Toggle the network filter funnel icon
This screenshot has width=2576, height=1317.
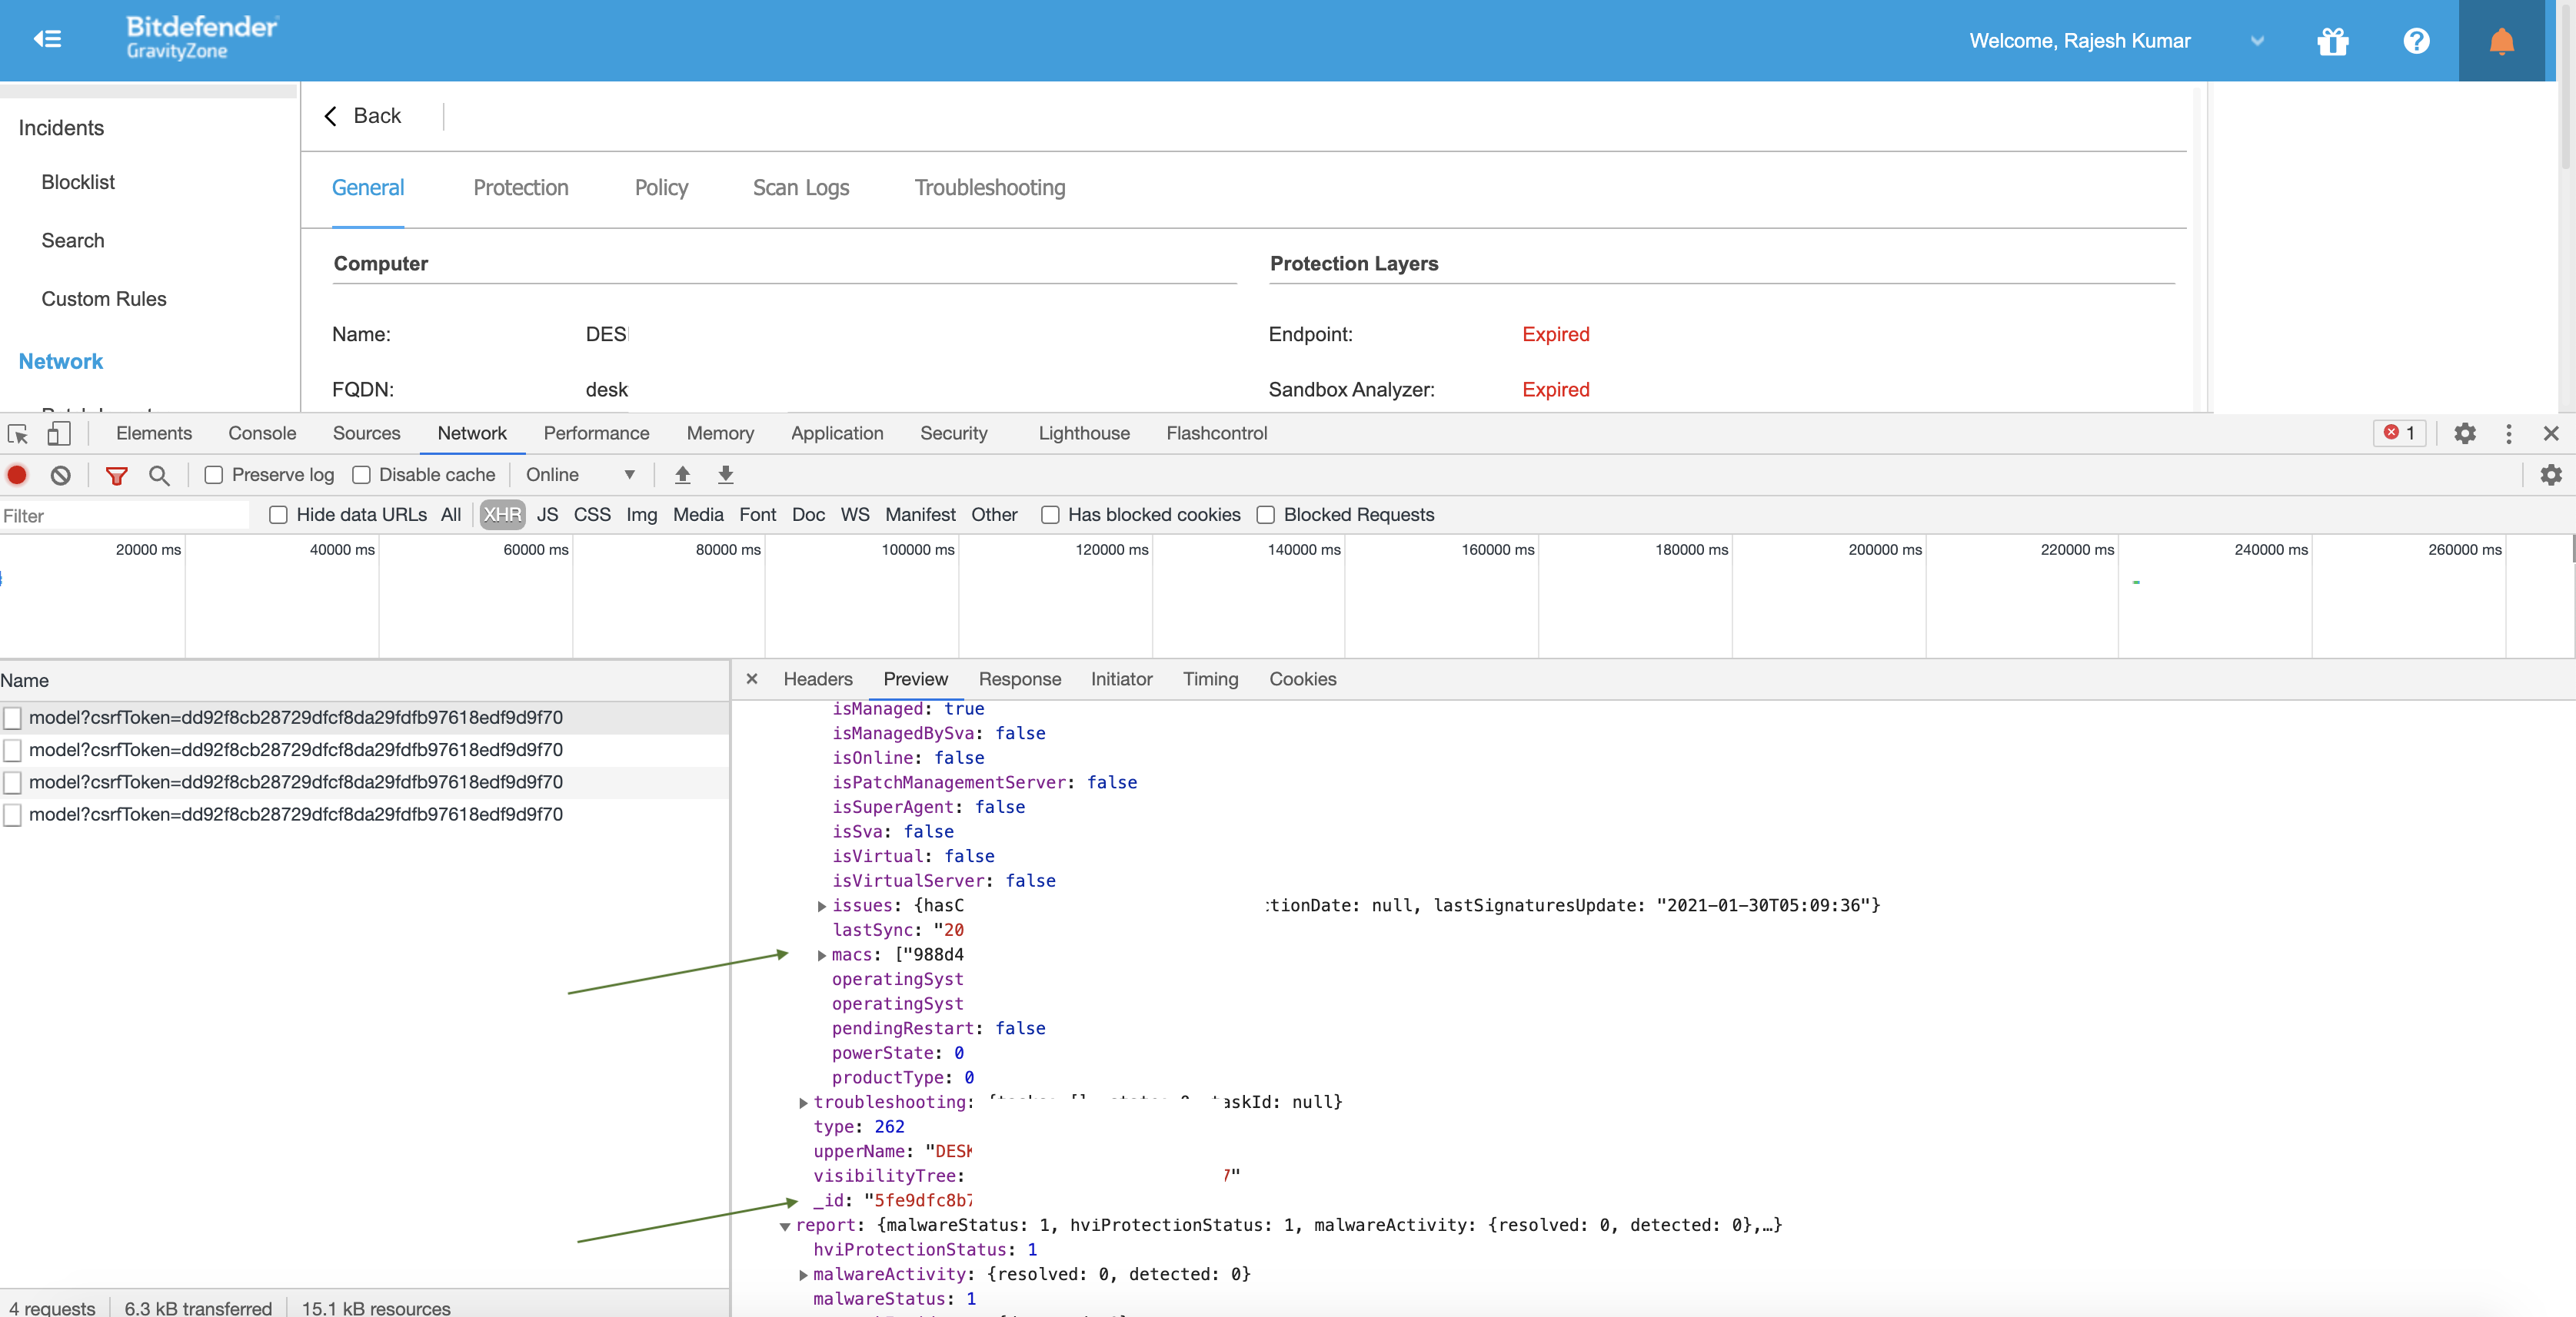click(x=116, y=476)
